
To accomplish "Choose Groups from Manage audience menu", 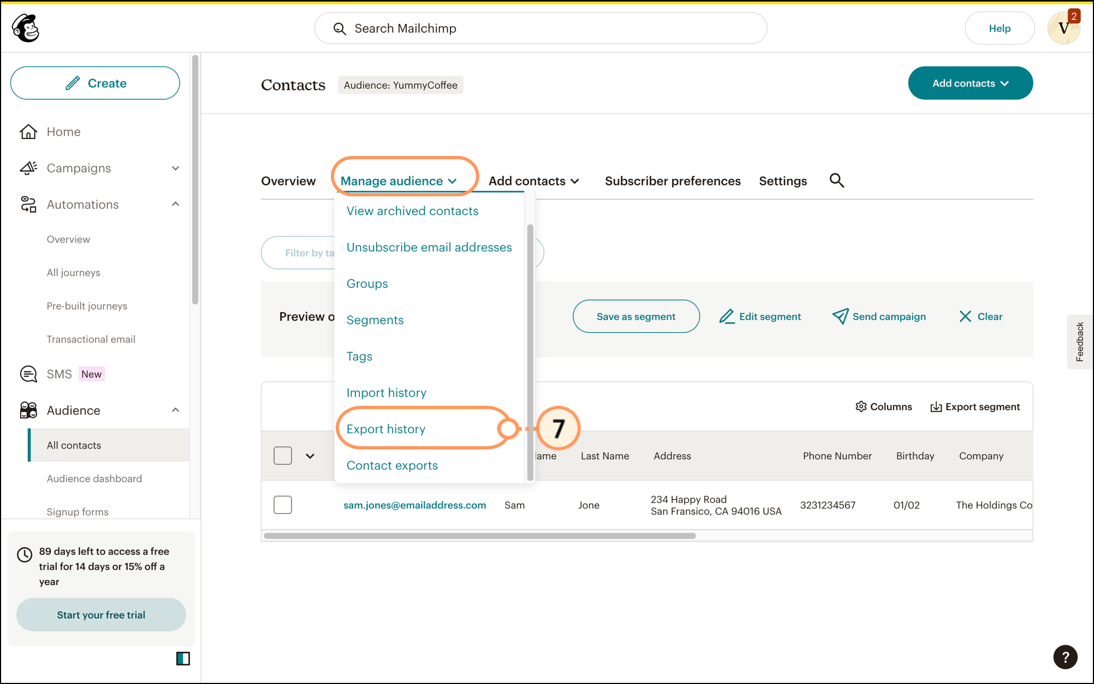I will (x=367, y=284).
